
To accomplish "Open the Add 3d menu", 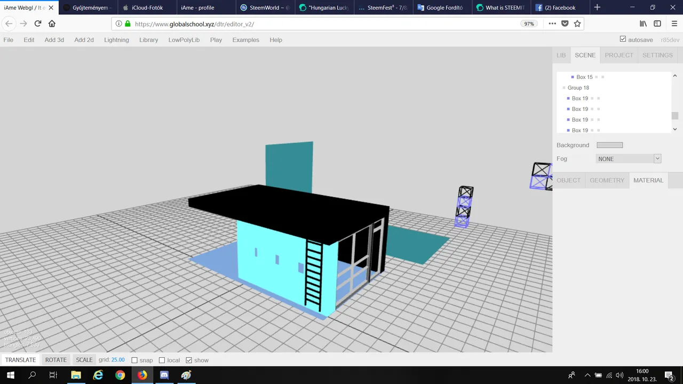I will tap(54, 40).
